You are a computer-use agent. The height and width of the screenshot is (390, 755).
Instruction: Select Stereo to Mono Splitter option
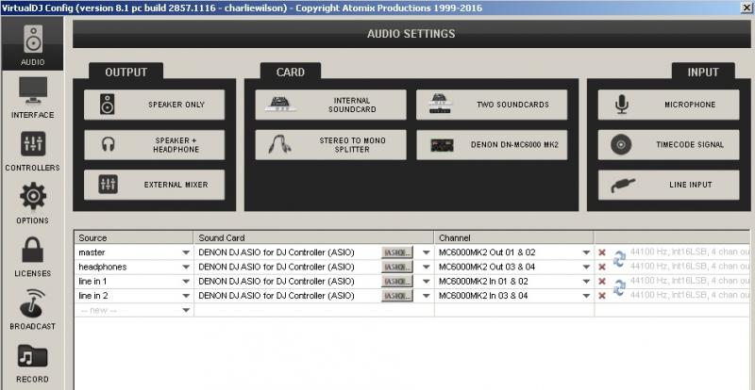tap(331, 145)
